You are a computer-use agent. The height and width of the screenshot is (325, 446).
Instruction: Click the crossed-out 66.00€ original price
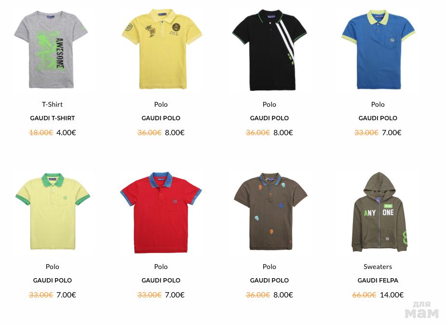[x=364, y=295]
